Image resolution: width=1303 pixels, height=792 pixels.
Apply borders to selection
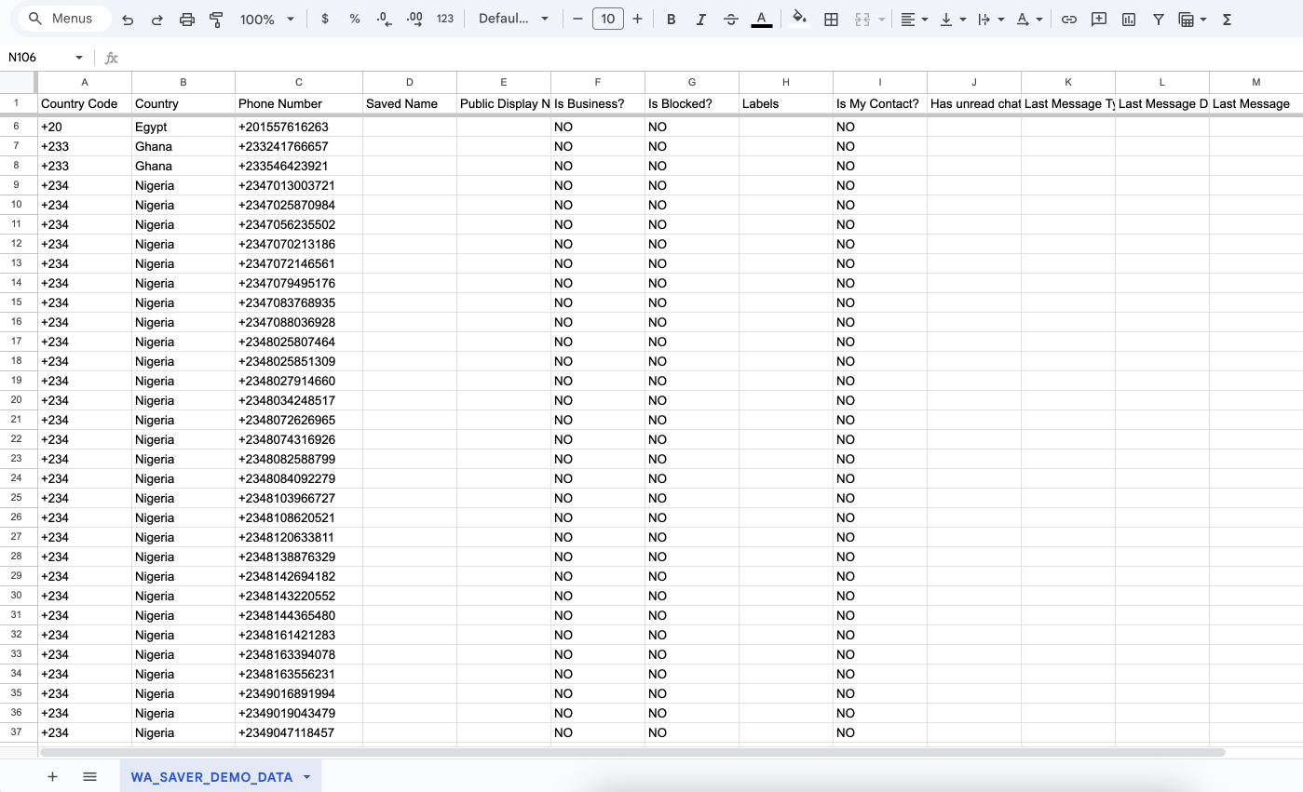[x=831, y=19]
